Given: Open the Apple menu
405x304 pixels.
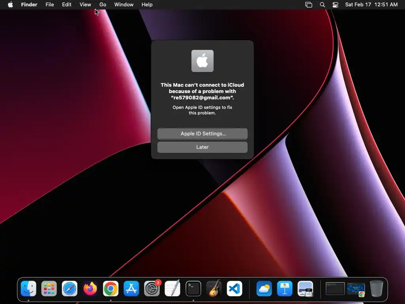Looking at the screenshot, I should 10,5.
